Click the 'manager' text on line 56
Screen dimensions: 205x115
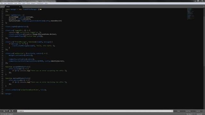pos(8,94)
